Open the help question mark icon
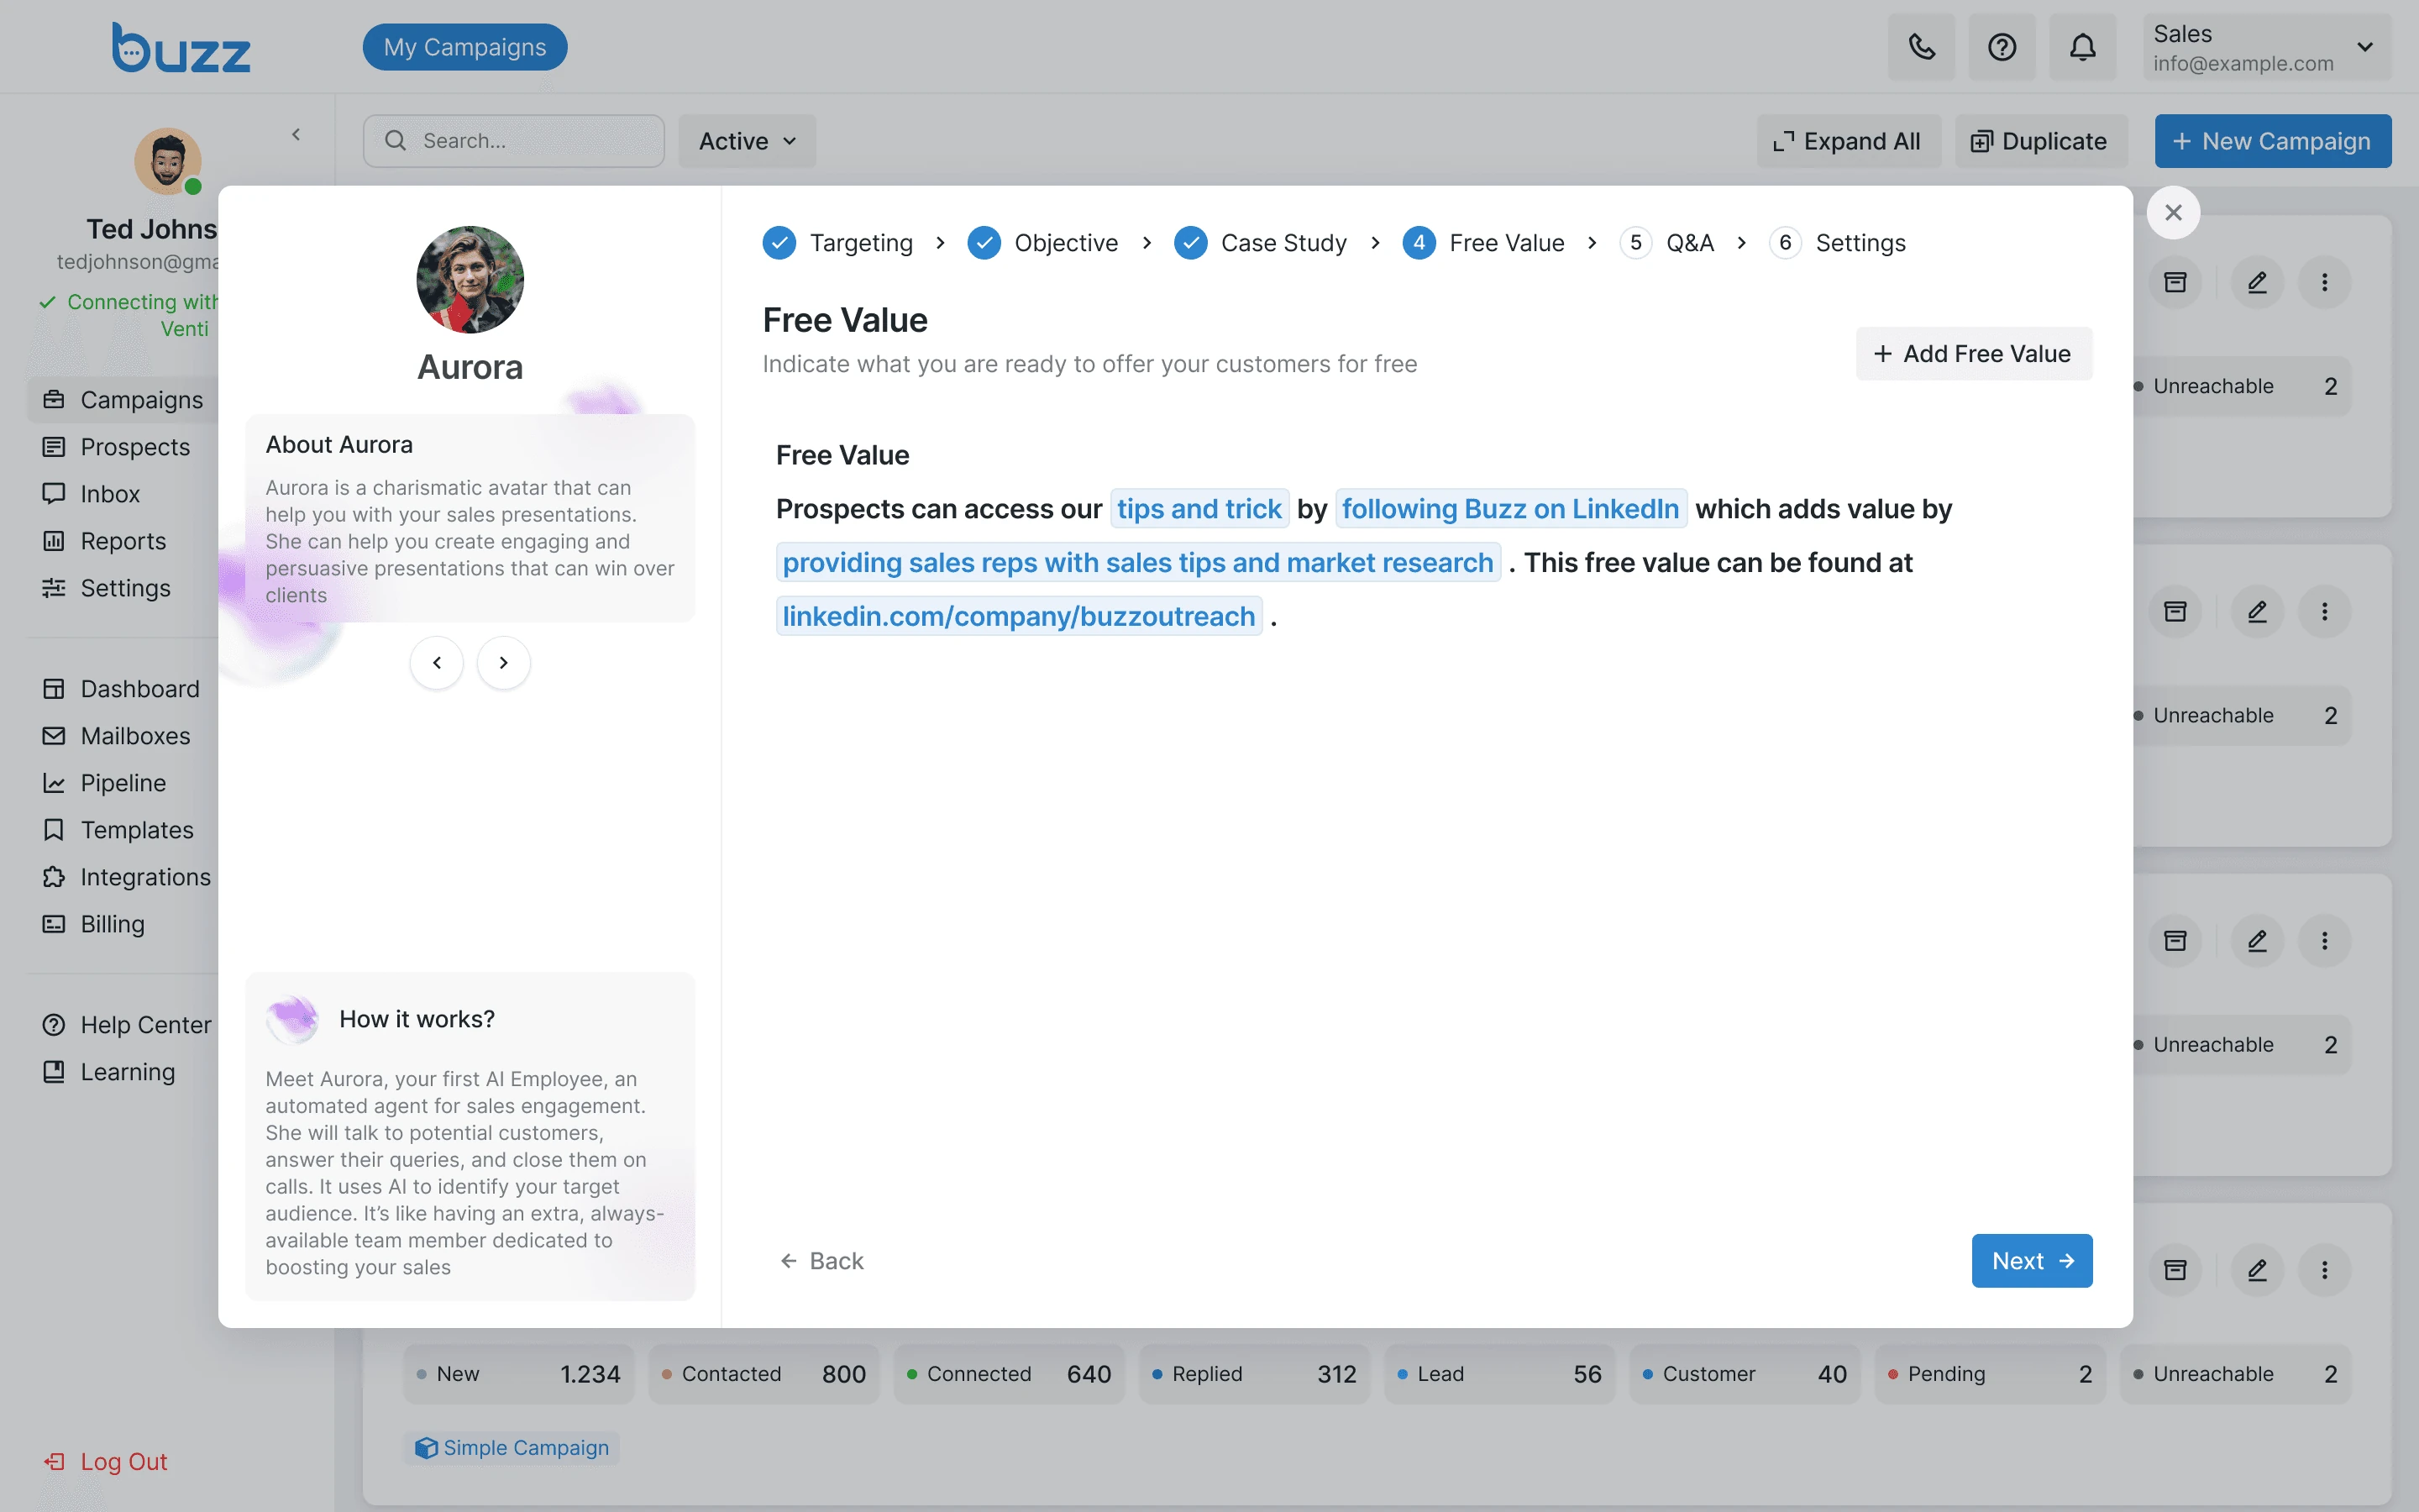 coord(2002,47)
